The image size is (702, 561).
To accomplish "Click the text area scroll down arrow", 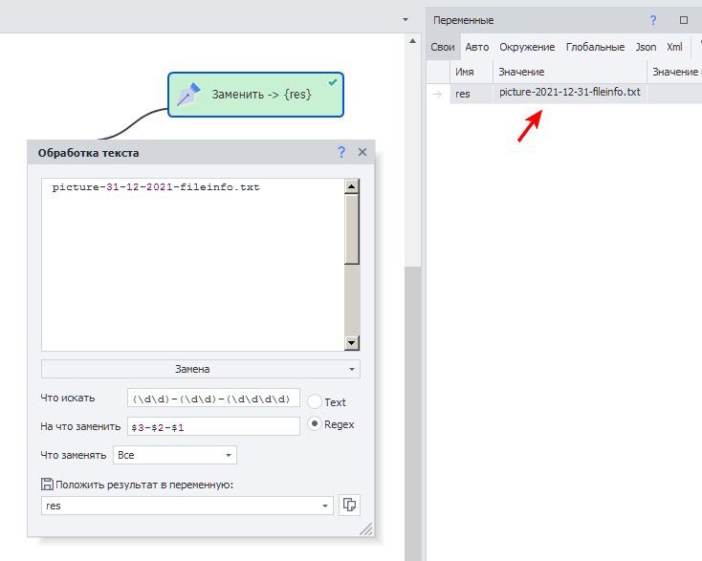I will coord(351,343).
